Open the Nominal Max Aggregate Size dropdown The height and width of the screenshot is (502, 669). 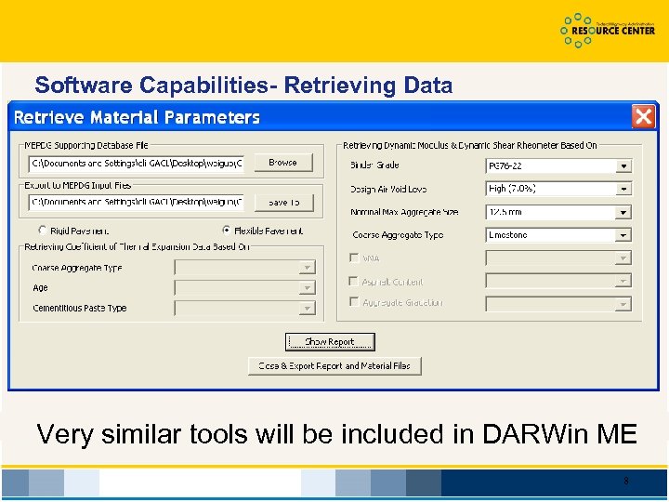(x=623, y=212)
